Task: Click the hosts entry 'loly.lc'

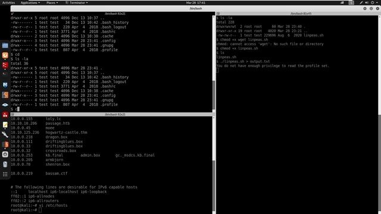Action: pos(53,119)
